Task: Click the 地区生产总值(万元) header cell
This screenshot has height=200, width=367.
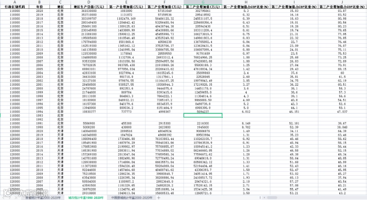Action: point(89,7)
